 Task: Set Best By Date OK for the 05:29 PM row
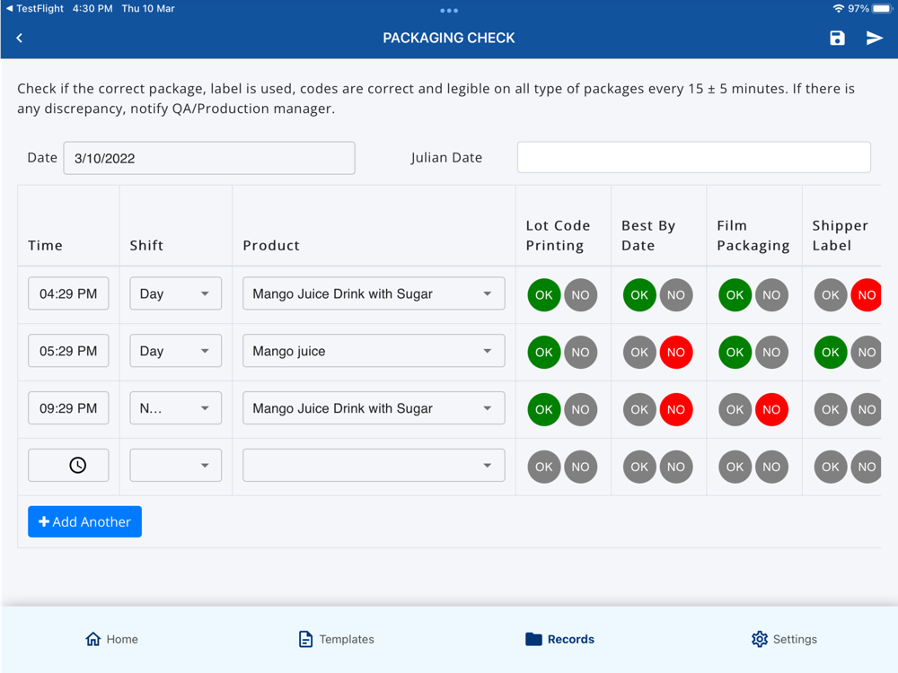(639, 352)
